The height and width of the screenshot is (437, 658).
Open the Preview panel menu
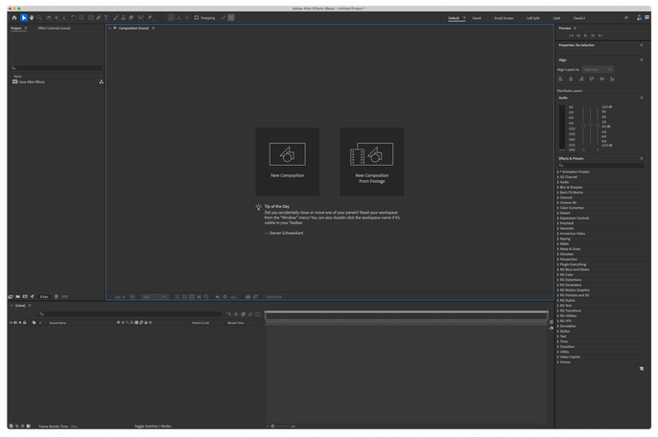pyautogui.click(x=575, y=28)
